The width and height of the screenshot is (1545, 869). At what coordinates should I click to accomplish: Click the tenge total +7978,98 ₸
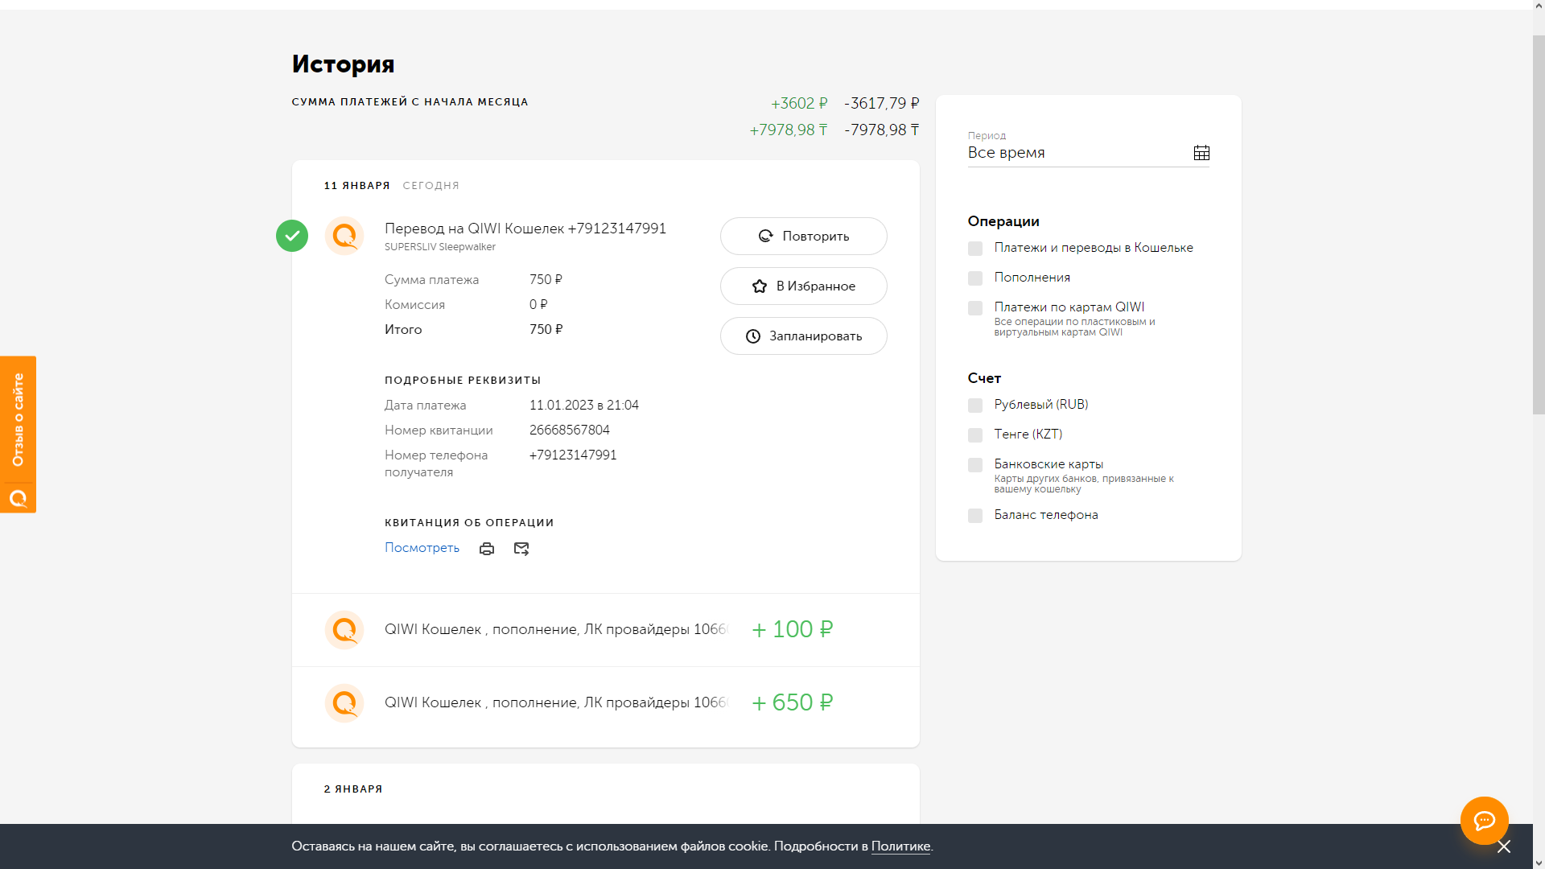point(789,130)
